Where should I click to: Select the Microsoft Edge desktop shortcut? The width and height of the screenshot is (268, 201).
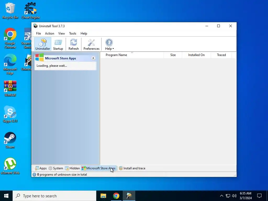click(10, 64)
